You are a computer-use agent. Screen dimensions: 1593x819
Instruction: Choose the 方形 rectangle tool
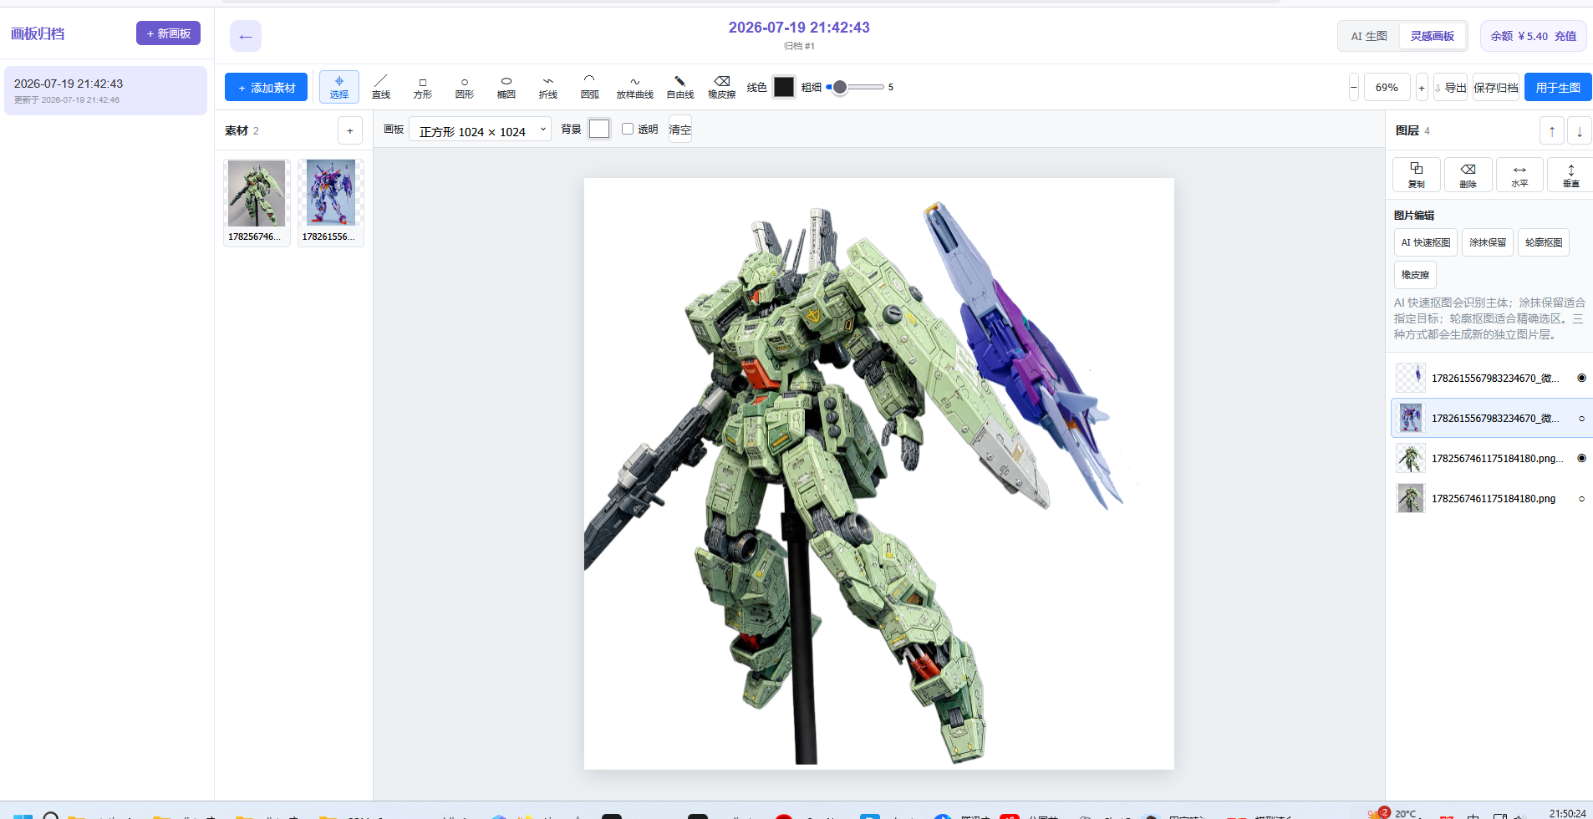coord(423,87)
